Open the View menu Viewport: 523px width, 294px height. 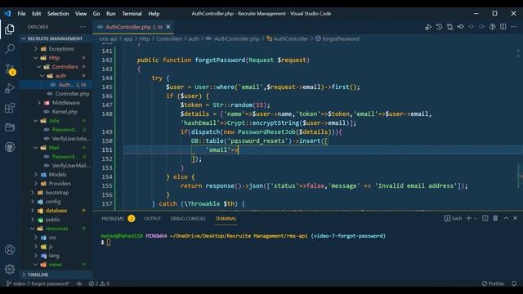tap(81, 14)
